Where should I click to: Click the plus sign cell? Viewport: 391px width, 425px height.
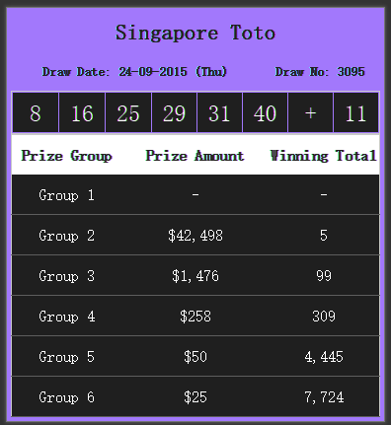310,112
